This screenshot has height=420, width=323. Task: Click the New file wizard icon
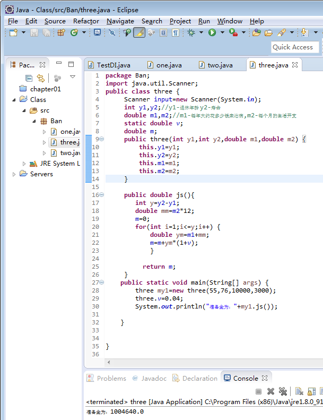(x=13, y=33)
